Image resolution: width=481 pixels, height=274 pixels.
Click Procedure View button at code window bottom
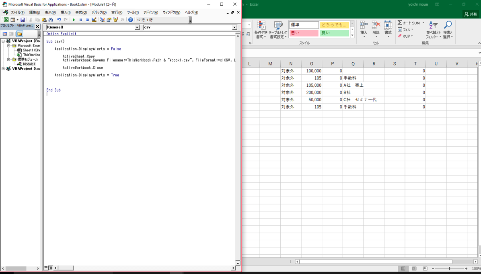[x=46, y=268]
